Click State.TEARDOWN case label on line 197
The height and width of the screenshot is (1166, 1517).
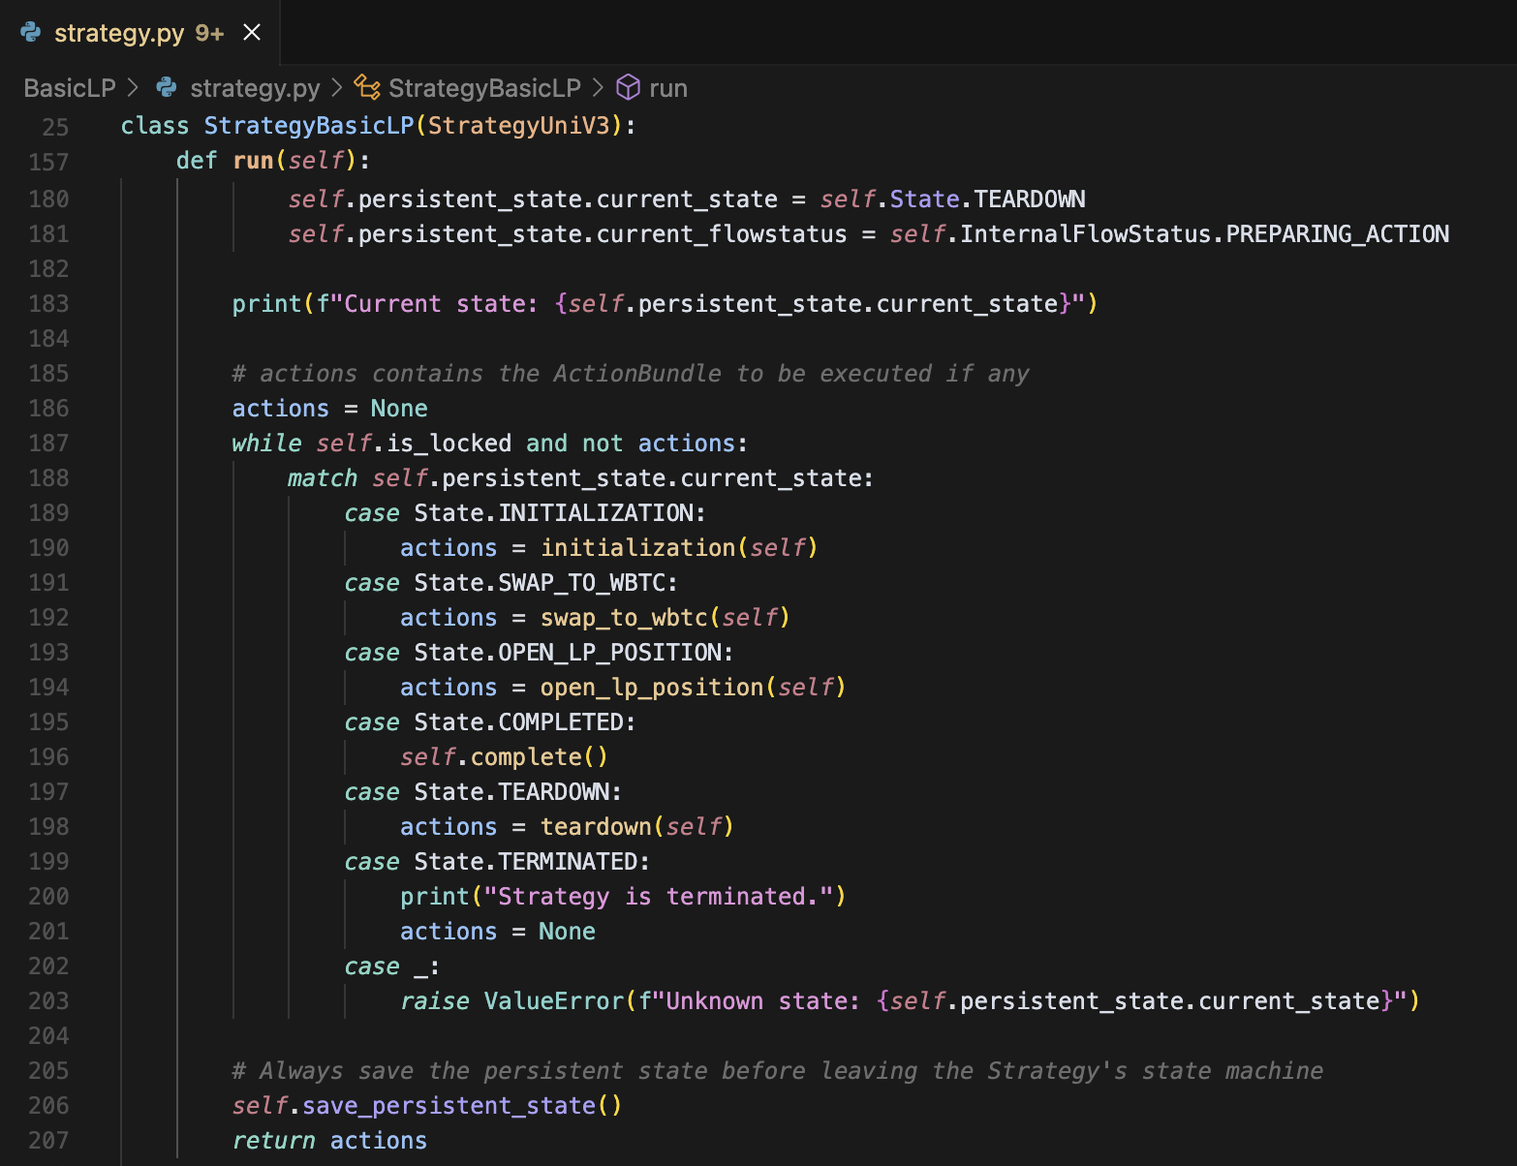click(x=511, y=792)
